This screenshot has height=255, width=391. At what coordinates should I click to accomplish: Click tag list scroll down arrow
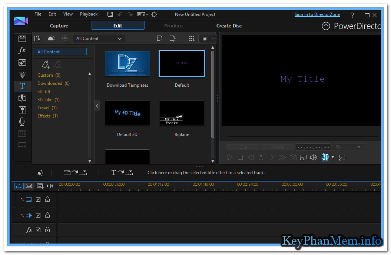[90, 161]
